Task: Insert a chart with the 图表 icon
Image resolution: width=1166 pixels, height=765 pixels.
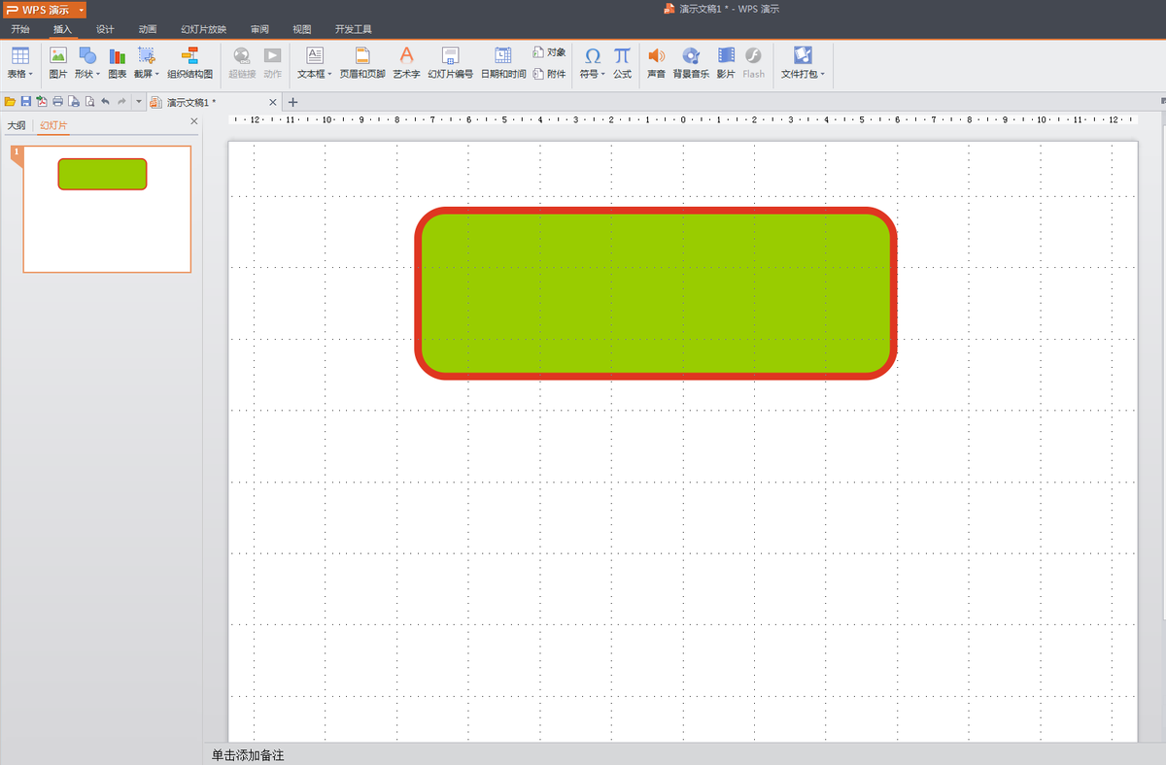Action: [x=118, y=57]
